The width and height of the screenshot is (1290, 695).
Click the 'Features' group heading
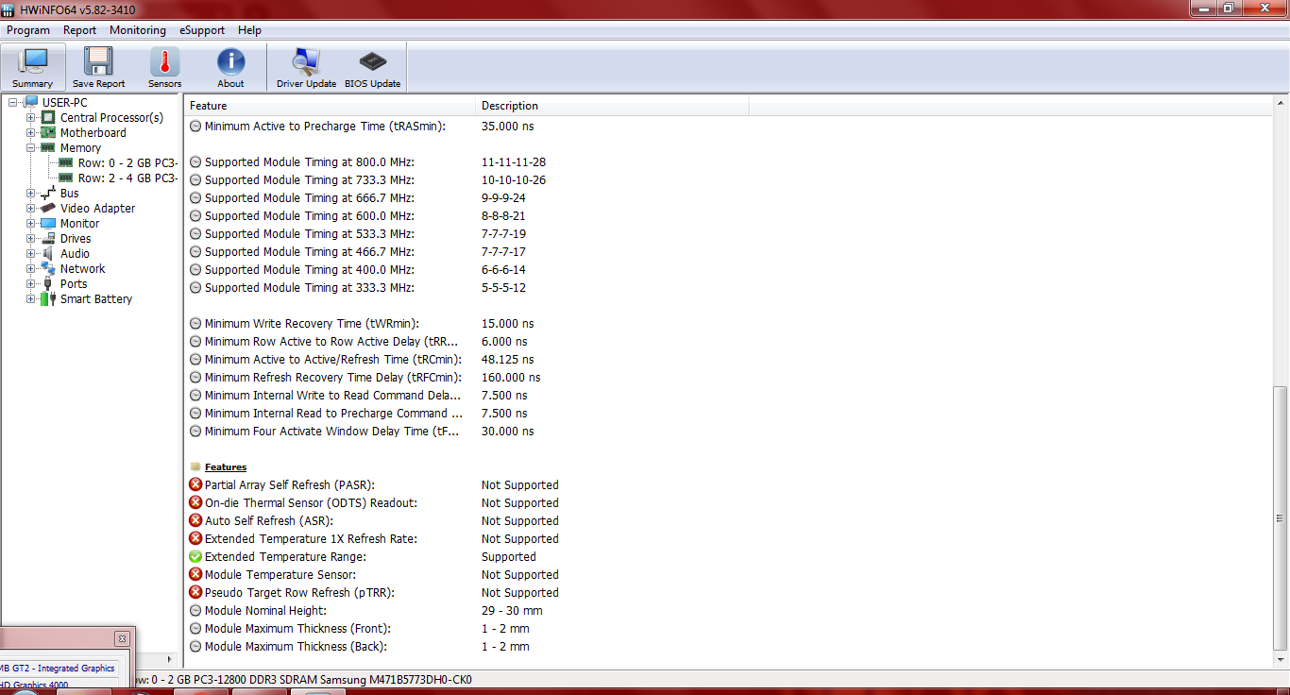(x=226, y=466)
